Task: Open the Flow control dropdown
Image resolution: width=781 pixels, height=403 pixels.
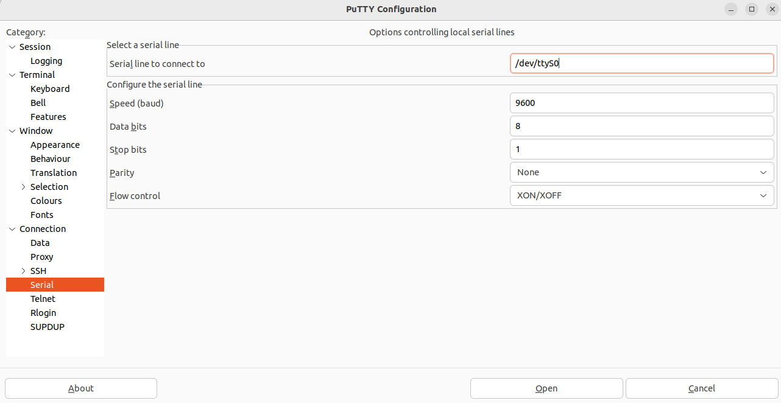Action: click(x=641, y=195)
